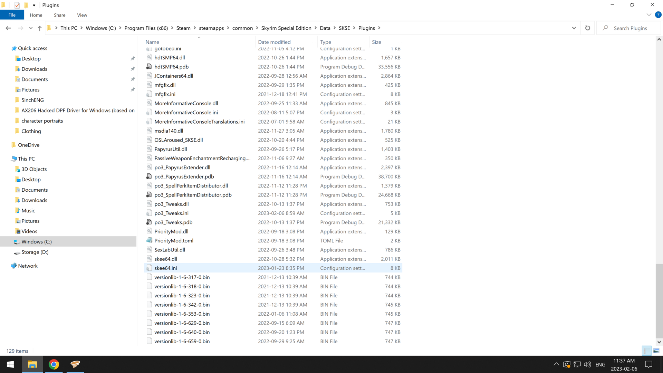
Task: Click Data in the address breadcrumb
Action: (325, 28)
